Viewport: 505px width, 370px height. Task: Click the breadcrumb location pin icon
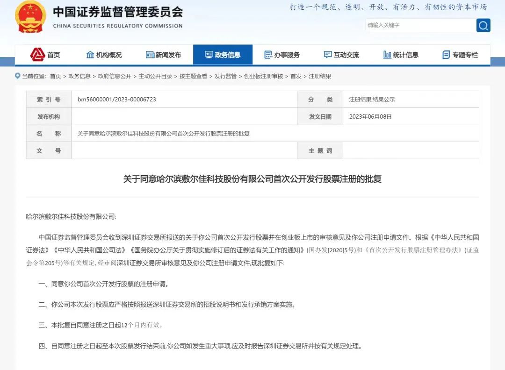coord(17,76)
